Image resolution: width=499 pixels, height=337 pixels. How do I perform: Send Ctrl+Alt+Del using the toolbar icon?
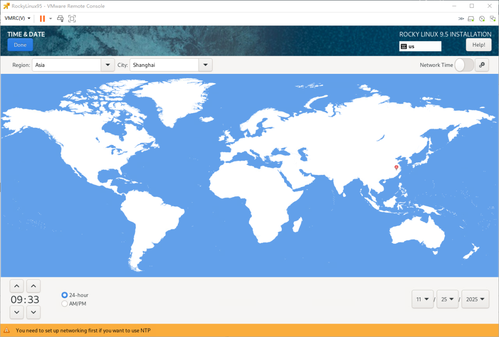click(x=60, y=18)
